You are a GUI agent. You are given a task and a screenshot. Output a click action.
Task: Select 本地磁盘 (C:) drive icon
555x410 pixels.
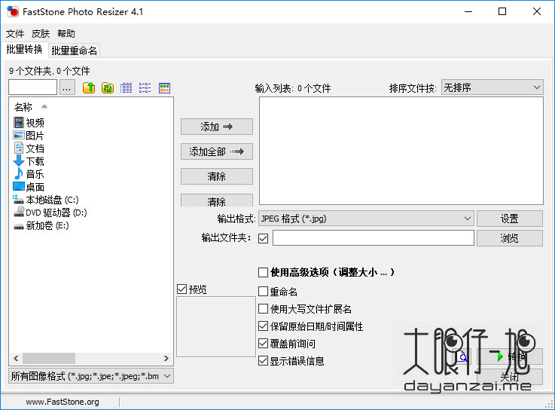18,199
